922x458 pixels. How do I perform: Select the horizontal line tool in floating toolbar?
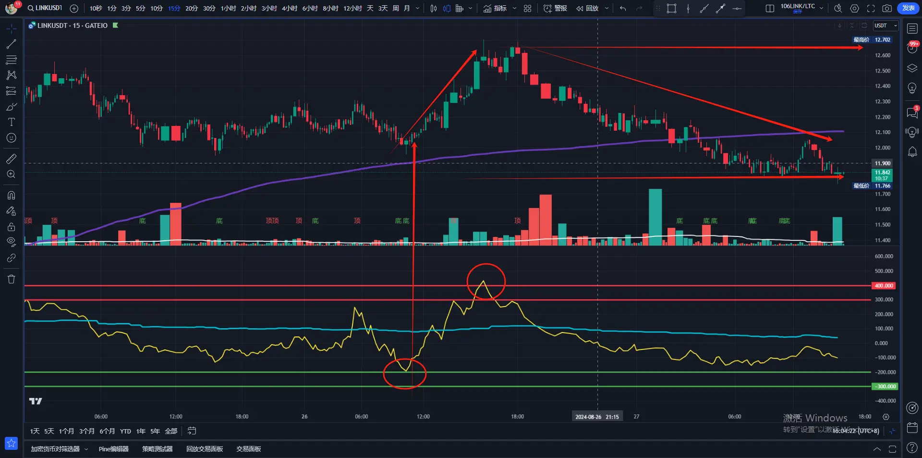[x=737, y=8]
